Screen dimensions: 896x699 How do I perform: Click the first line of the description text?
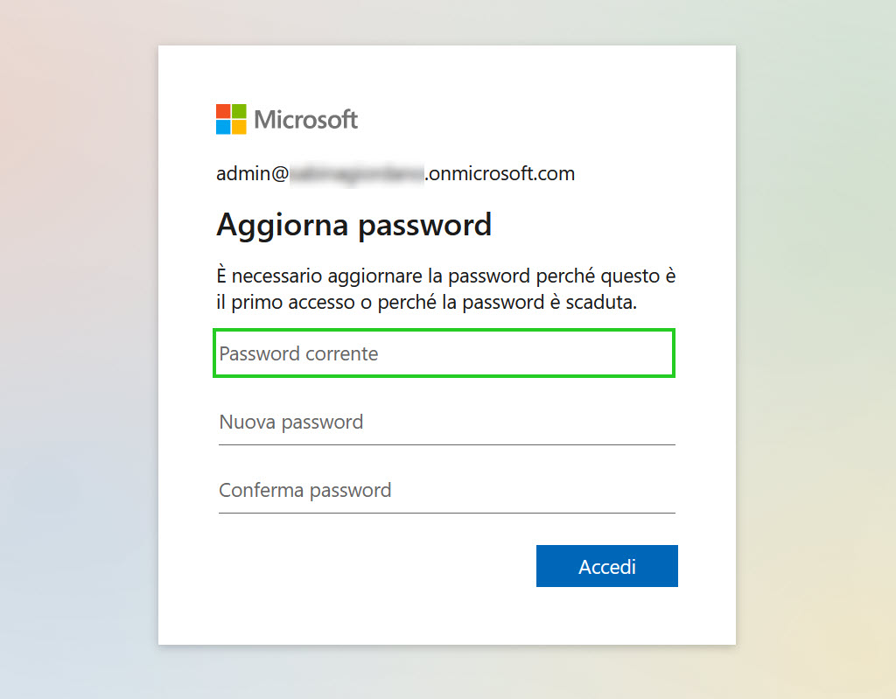(445, 276)
